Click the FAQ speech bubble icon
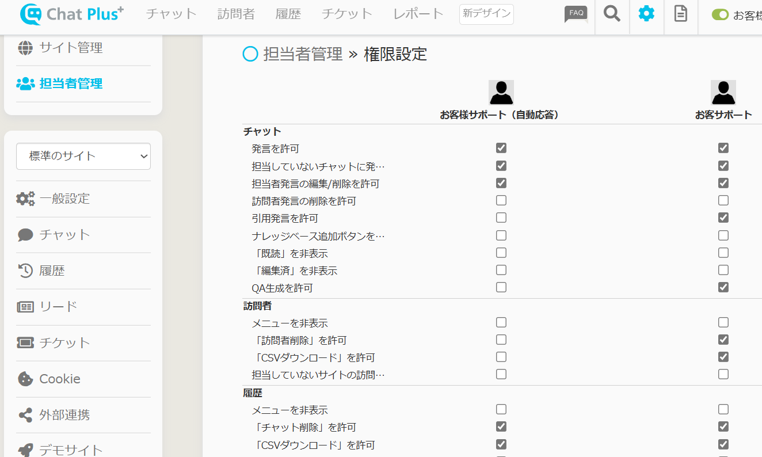 (x=576, y=14)
